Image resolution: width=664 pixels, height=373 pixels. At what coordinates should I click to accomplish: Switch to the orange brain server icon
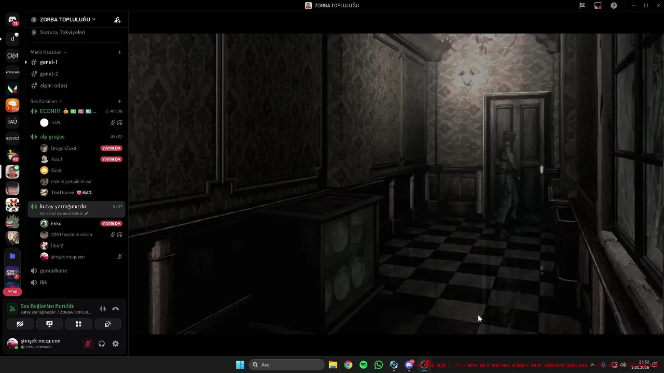coord(12,105)
